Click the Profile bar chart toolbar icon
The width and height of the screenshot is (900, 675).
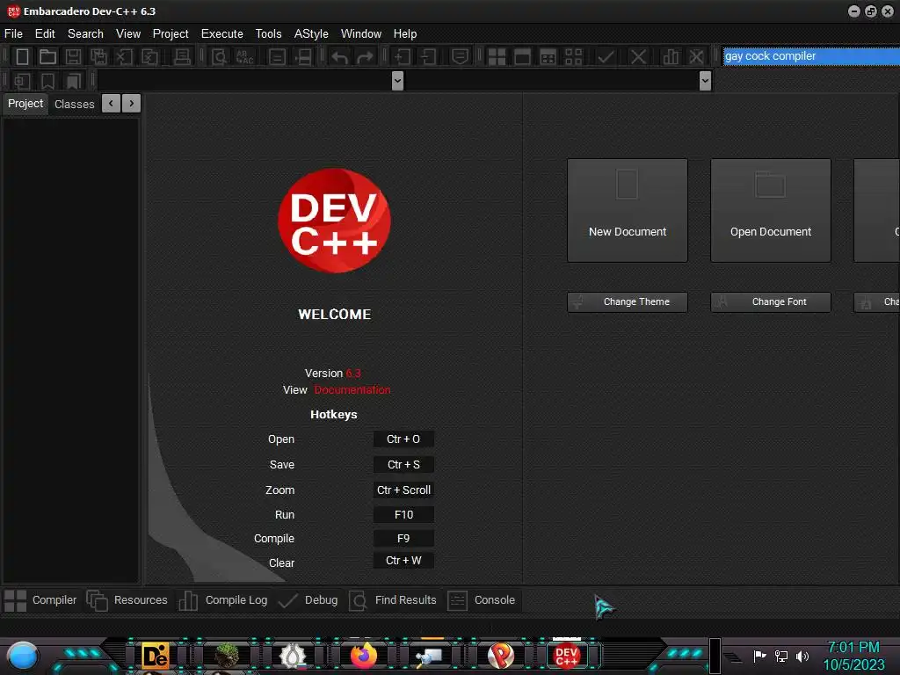671,56
